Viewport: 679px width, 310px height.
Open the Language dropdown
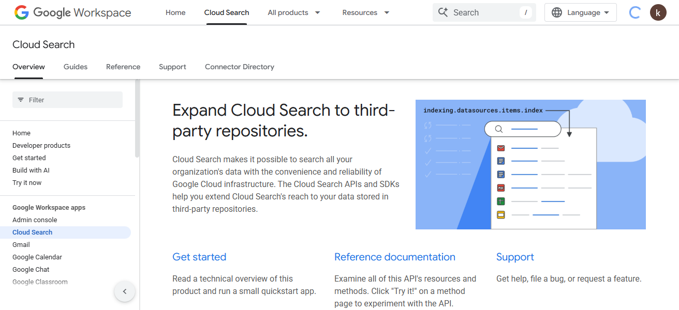tap(580, 12)
